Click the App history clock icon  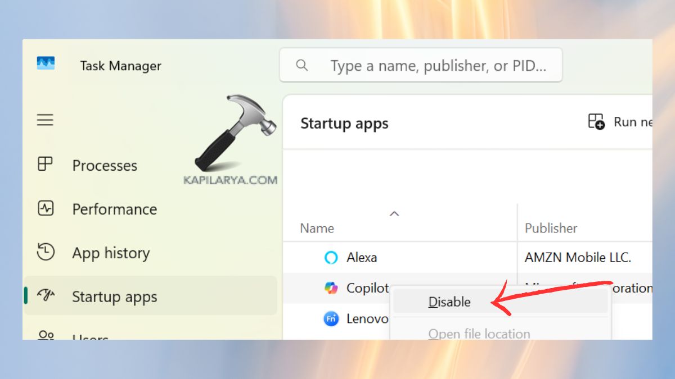[45, 253]
